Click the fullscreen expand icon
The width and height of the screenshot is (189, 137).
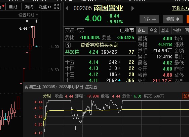coord(56,7)
